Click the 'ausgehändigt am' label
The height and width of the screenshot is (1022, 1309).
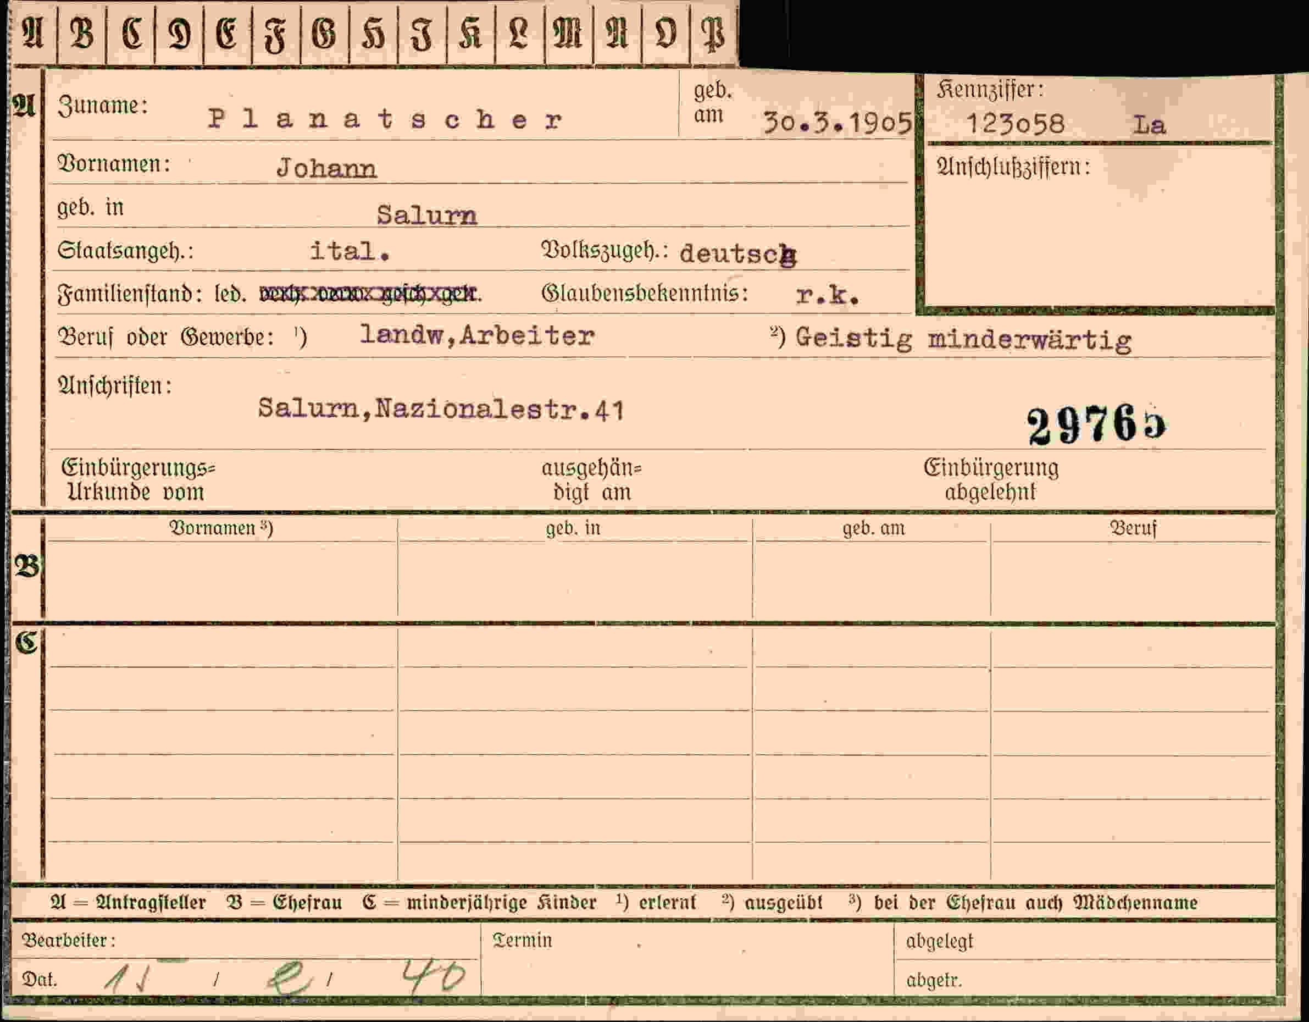(x=591, y=480)
